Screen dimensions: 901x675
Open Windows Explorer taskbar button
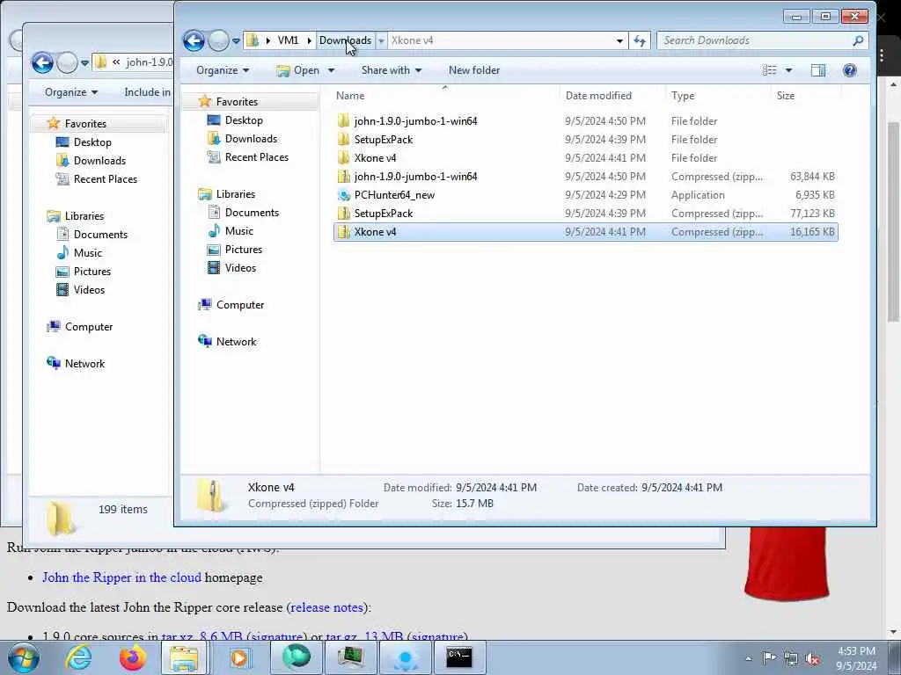pos(184,657)
